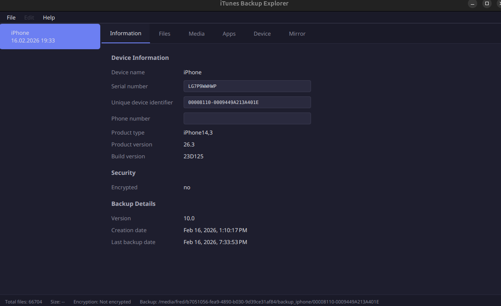Maximize the iTunes Backup Explorer window
The height and width of the screenshot is (306, 501).
487,3
